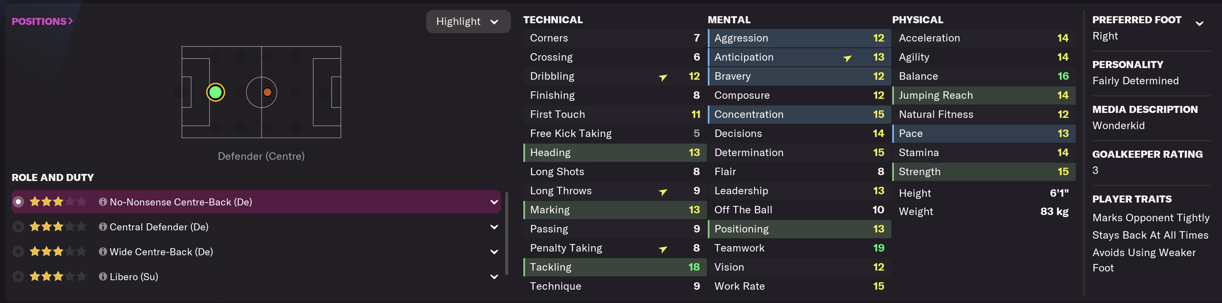
Task: Click the Tackling attribute row
Action: pos(614,267)
